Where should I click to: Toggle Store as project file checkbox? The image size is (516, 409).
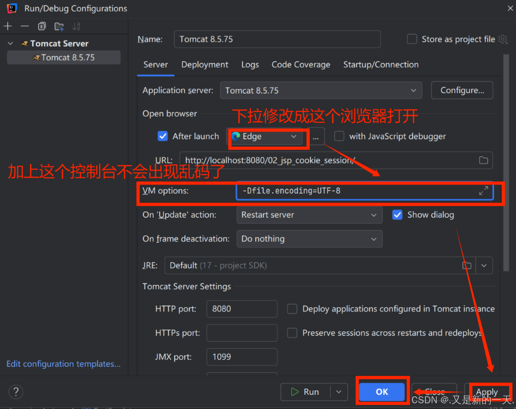[412, 39]
